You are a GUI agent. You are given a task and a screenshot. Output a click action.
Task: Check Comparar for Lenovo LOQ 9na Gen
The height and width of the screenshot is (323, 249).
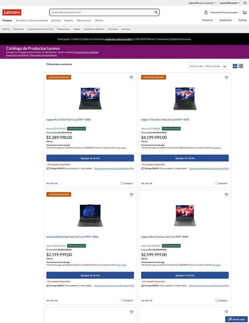(122, 300)
